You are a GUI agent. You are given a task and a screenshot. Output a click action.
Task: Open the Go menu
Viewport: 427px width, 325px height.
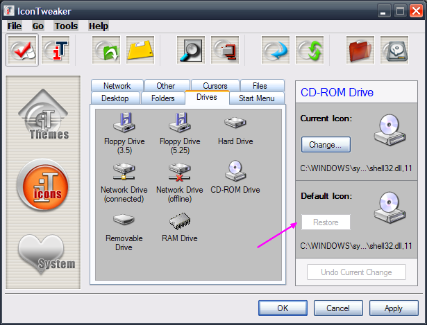pos(38,26)
